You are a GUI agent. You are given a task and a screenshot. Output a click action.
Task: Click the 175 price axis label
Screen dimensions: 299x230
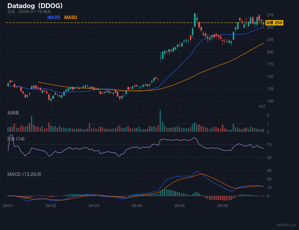270,64
